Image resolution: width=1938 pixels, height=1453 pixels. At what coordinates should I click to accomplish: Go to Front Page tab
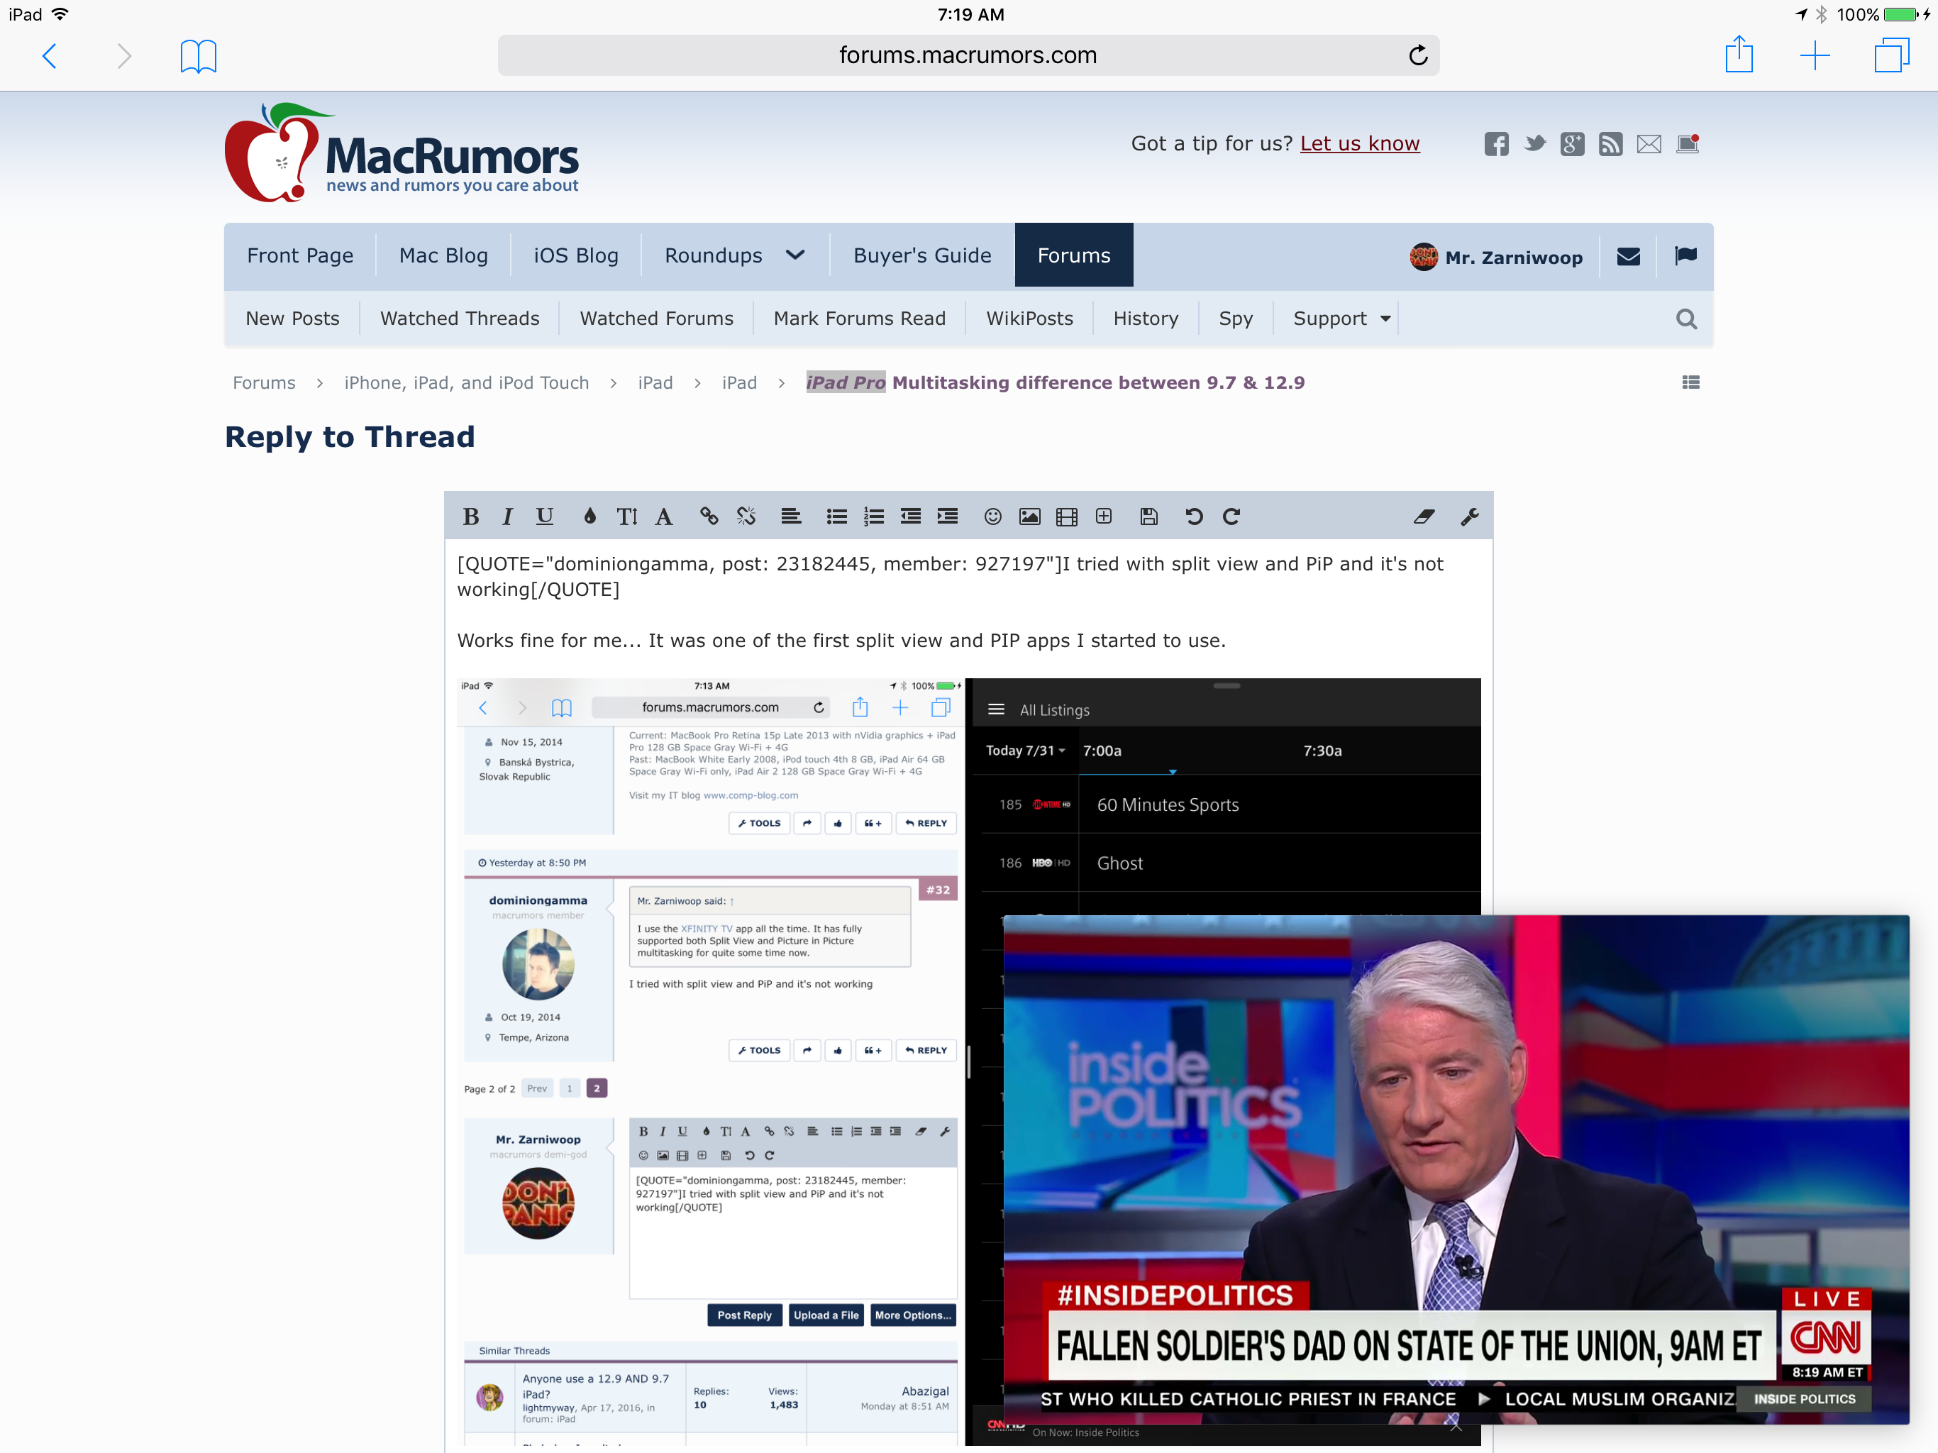coord(299,255)
